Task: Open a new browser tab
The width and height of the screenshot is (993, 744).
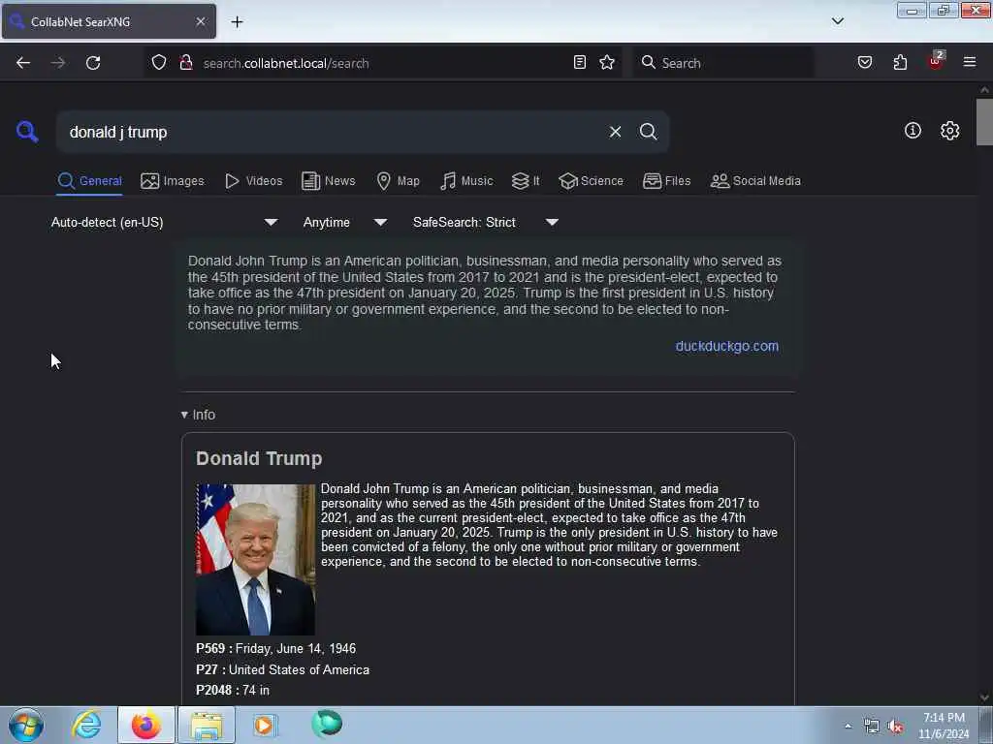Action: tap(237, 22)
